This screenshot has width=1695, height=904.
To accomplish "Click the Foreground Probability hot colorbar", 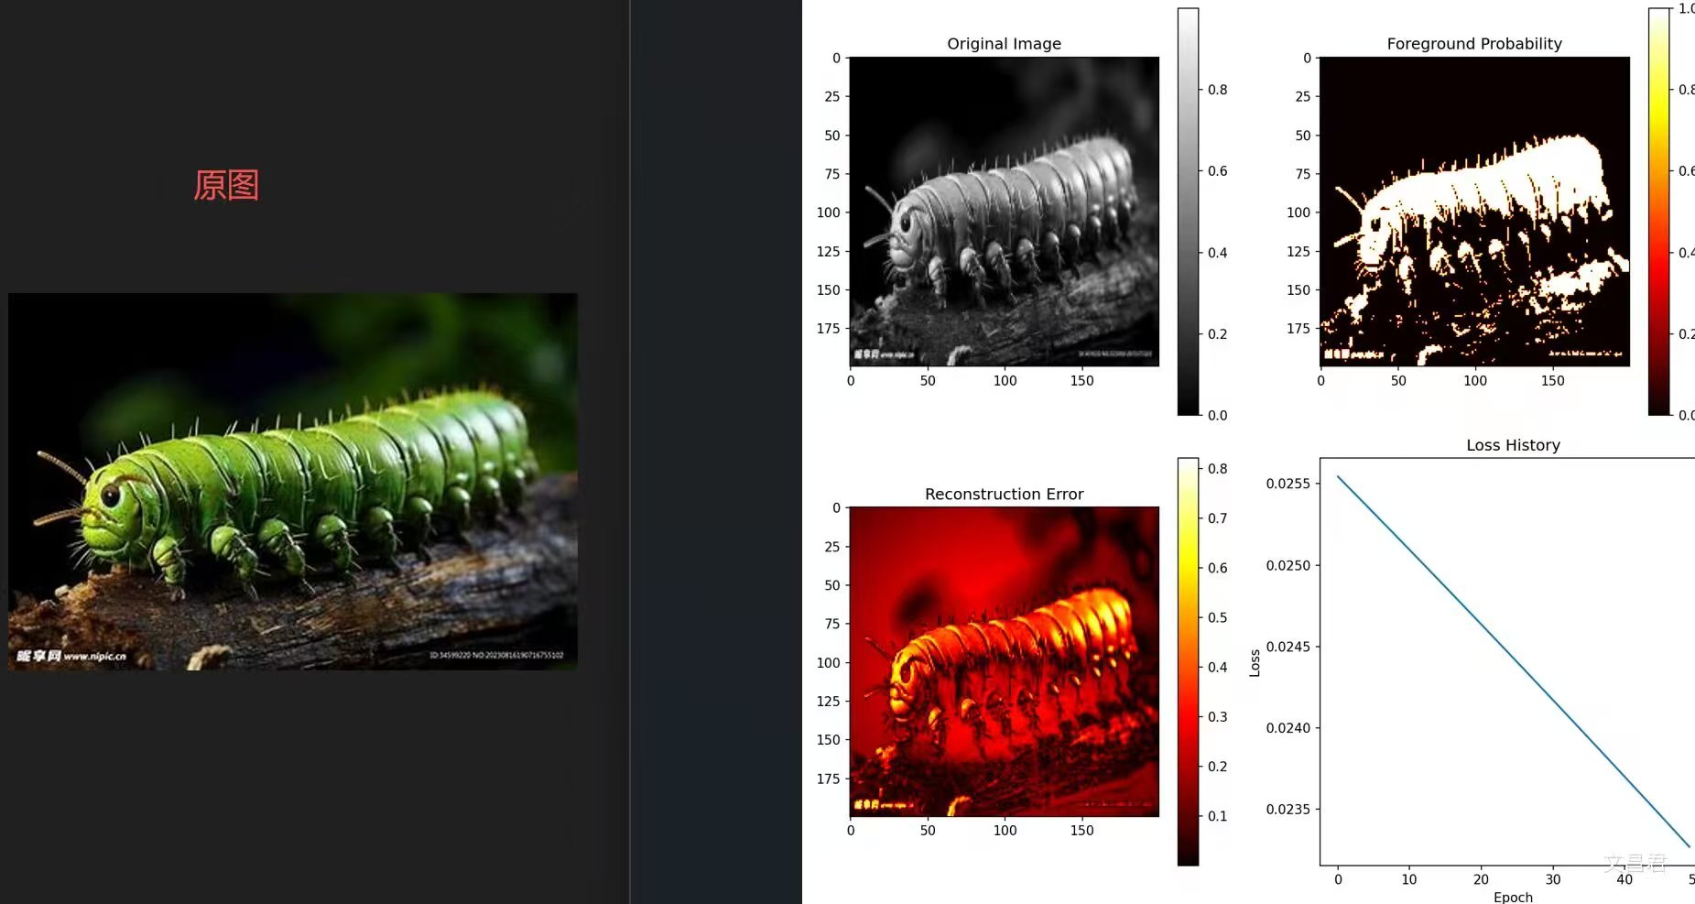I will (1658, 212).
